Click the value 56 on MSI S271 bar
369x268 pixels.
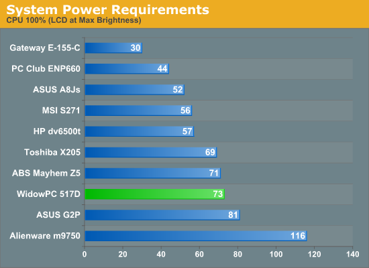185,111
